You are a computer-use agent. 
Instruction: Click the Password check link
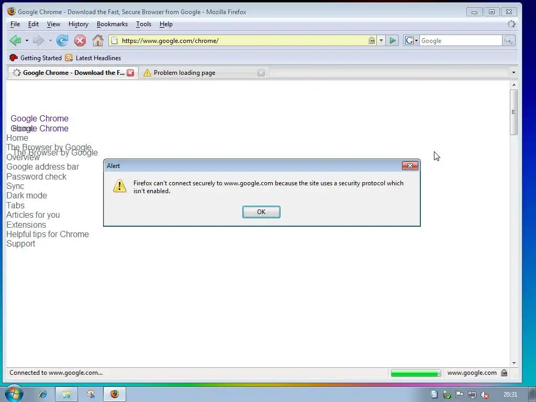point(36,177)
